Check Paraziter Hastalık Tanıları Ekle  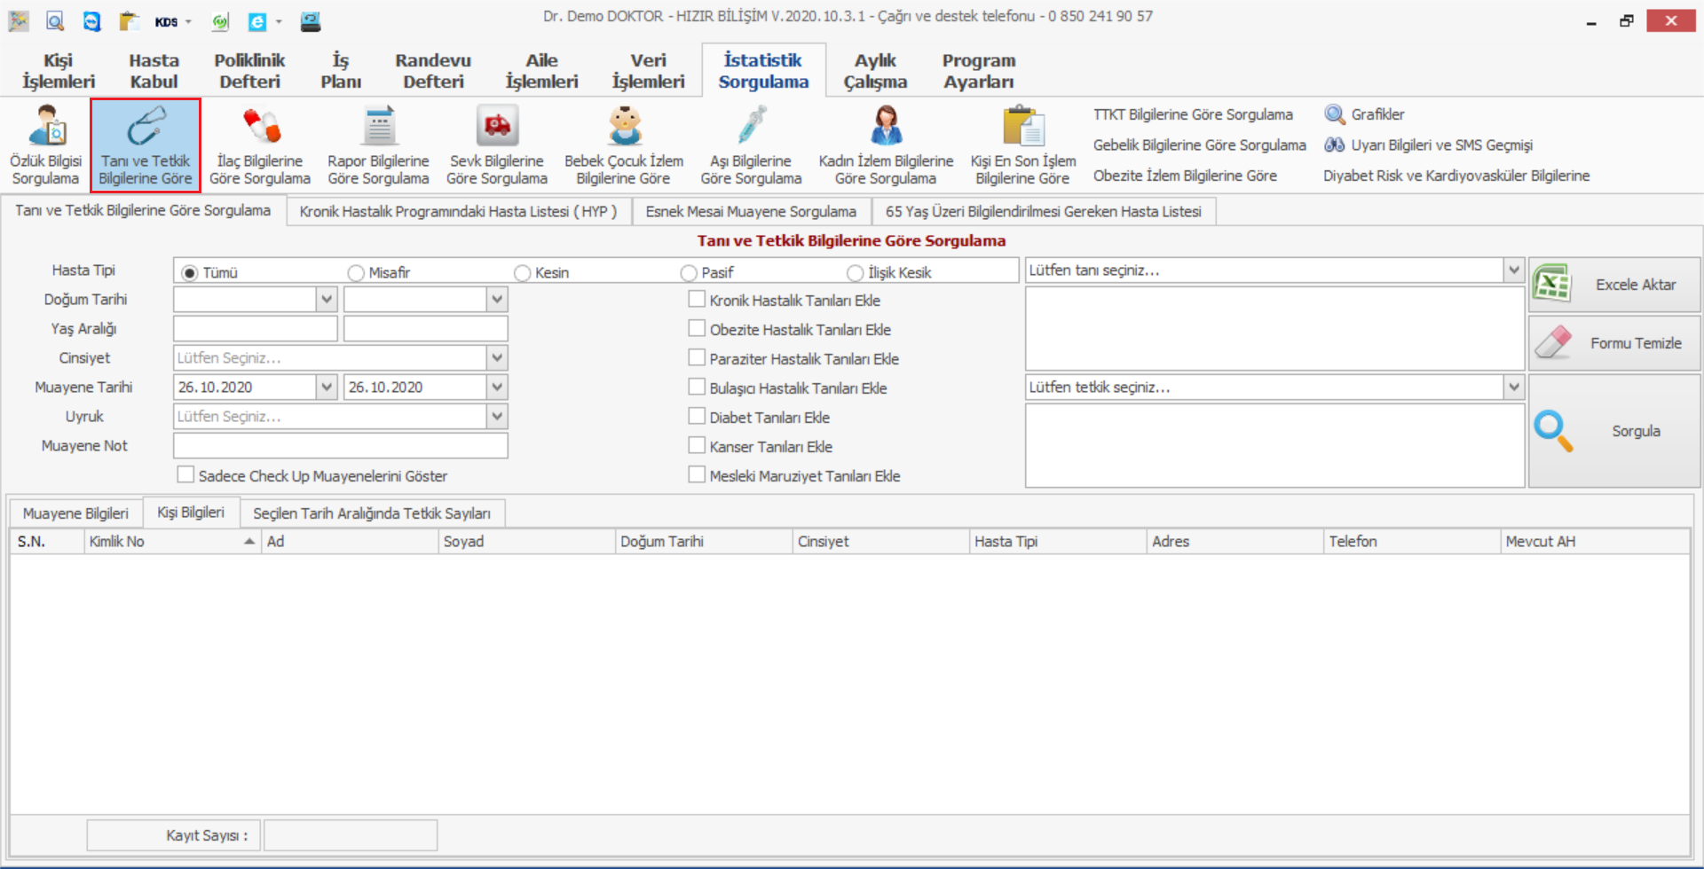(697, 358)
